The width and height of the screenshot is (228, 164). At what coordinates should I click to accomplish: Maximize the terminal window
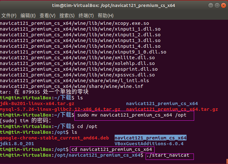pos(217,5)
